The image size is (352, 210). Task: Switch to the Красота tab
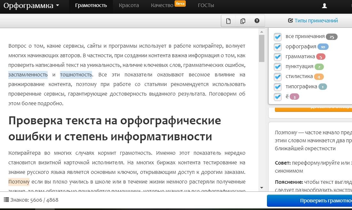[129, 5]
